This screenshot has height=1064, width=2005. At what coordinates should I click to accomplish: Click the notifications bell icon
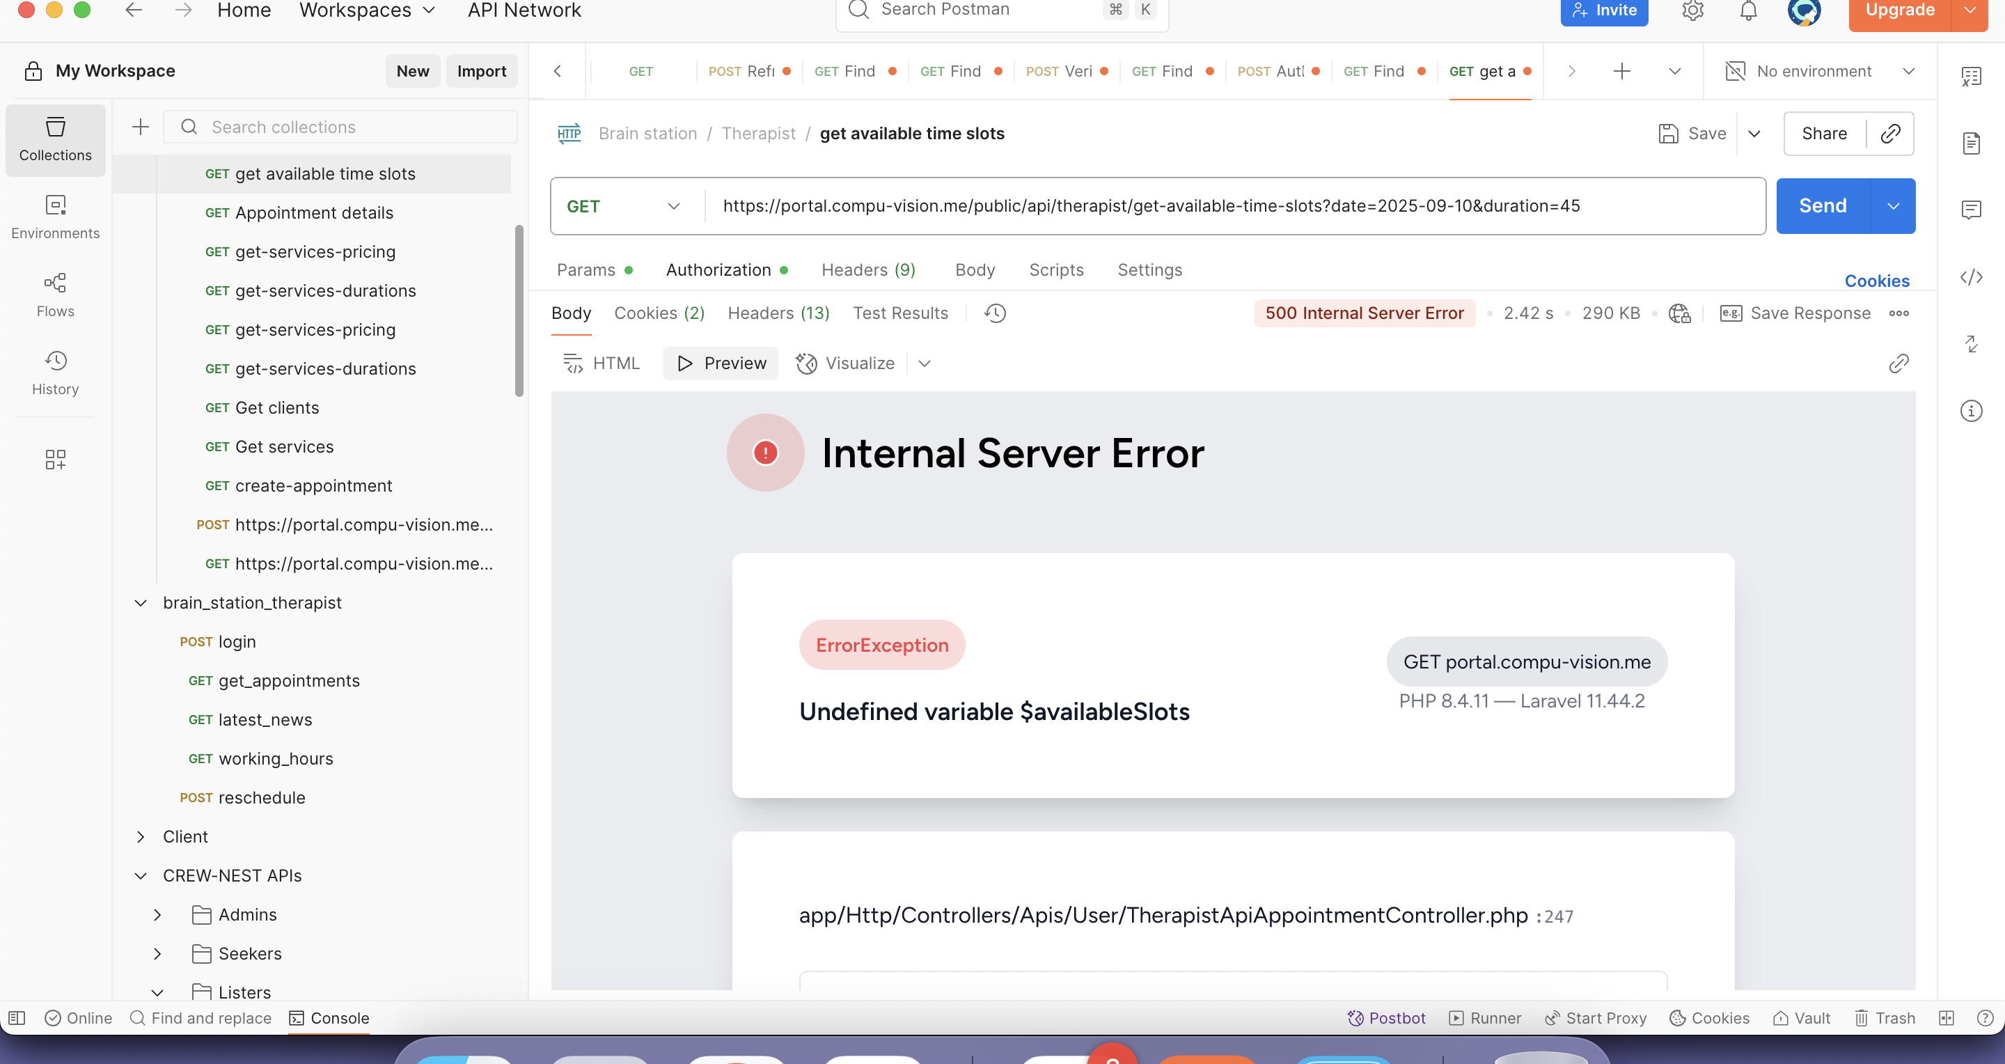(1748, 10)
